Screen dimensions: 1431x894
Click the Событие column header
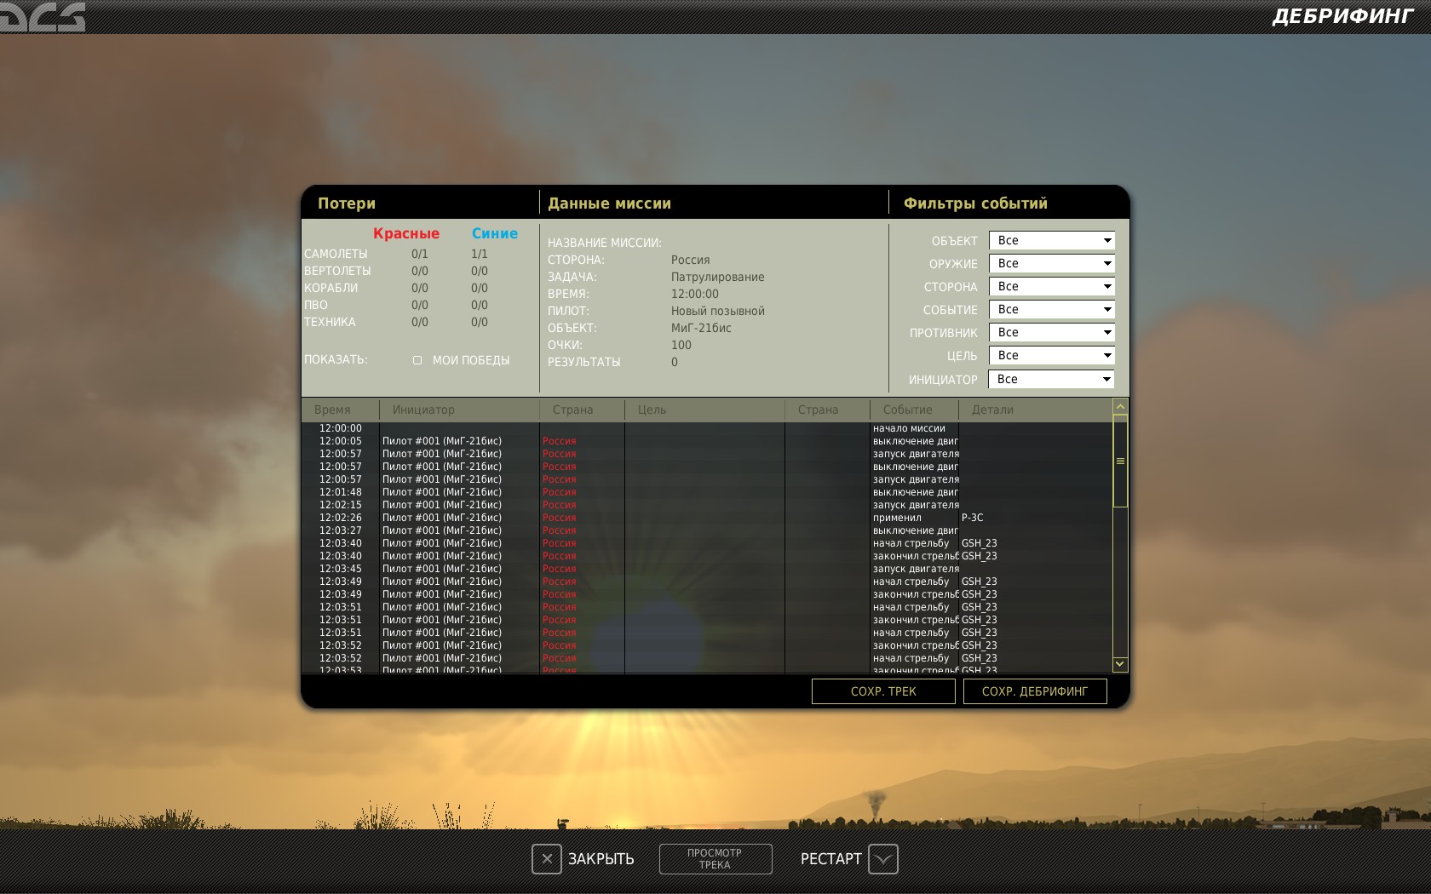(914, 410)
